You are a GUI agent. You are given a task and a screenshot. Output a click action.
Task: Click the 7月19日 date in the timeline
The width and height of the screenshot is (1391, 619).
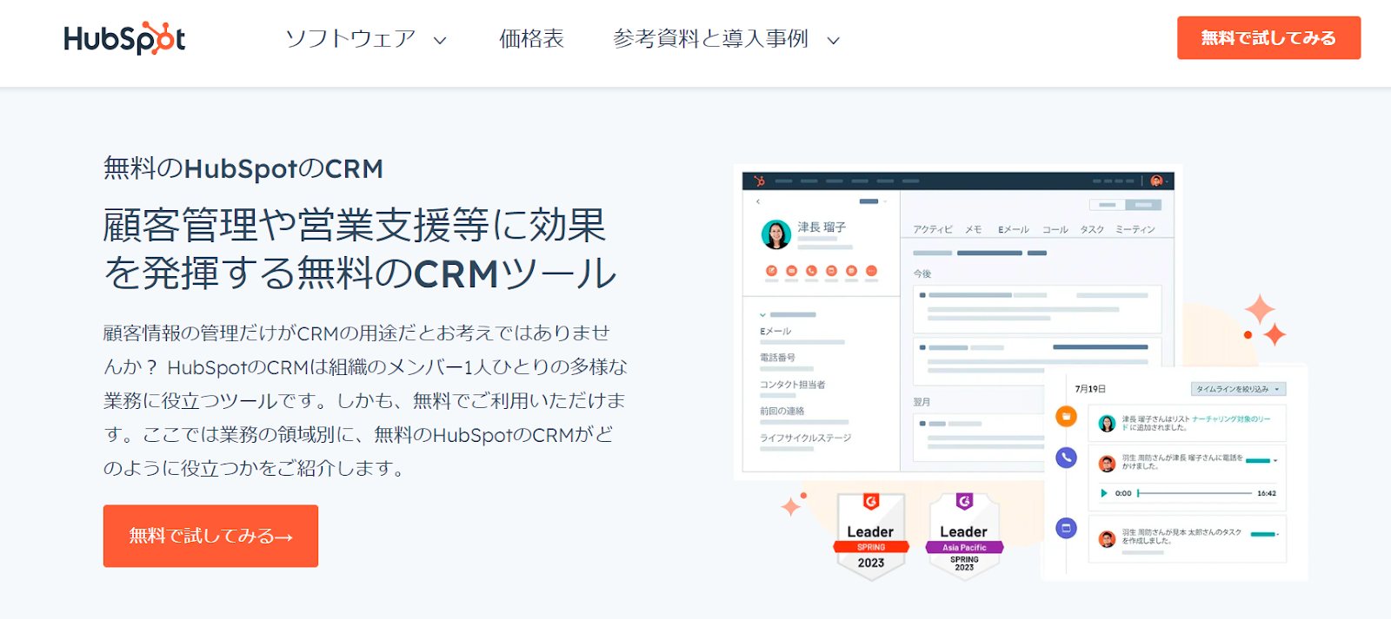pyautogui.click(x=1090, y=389)
